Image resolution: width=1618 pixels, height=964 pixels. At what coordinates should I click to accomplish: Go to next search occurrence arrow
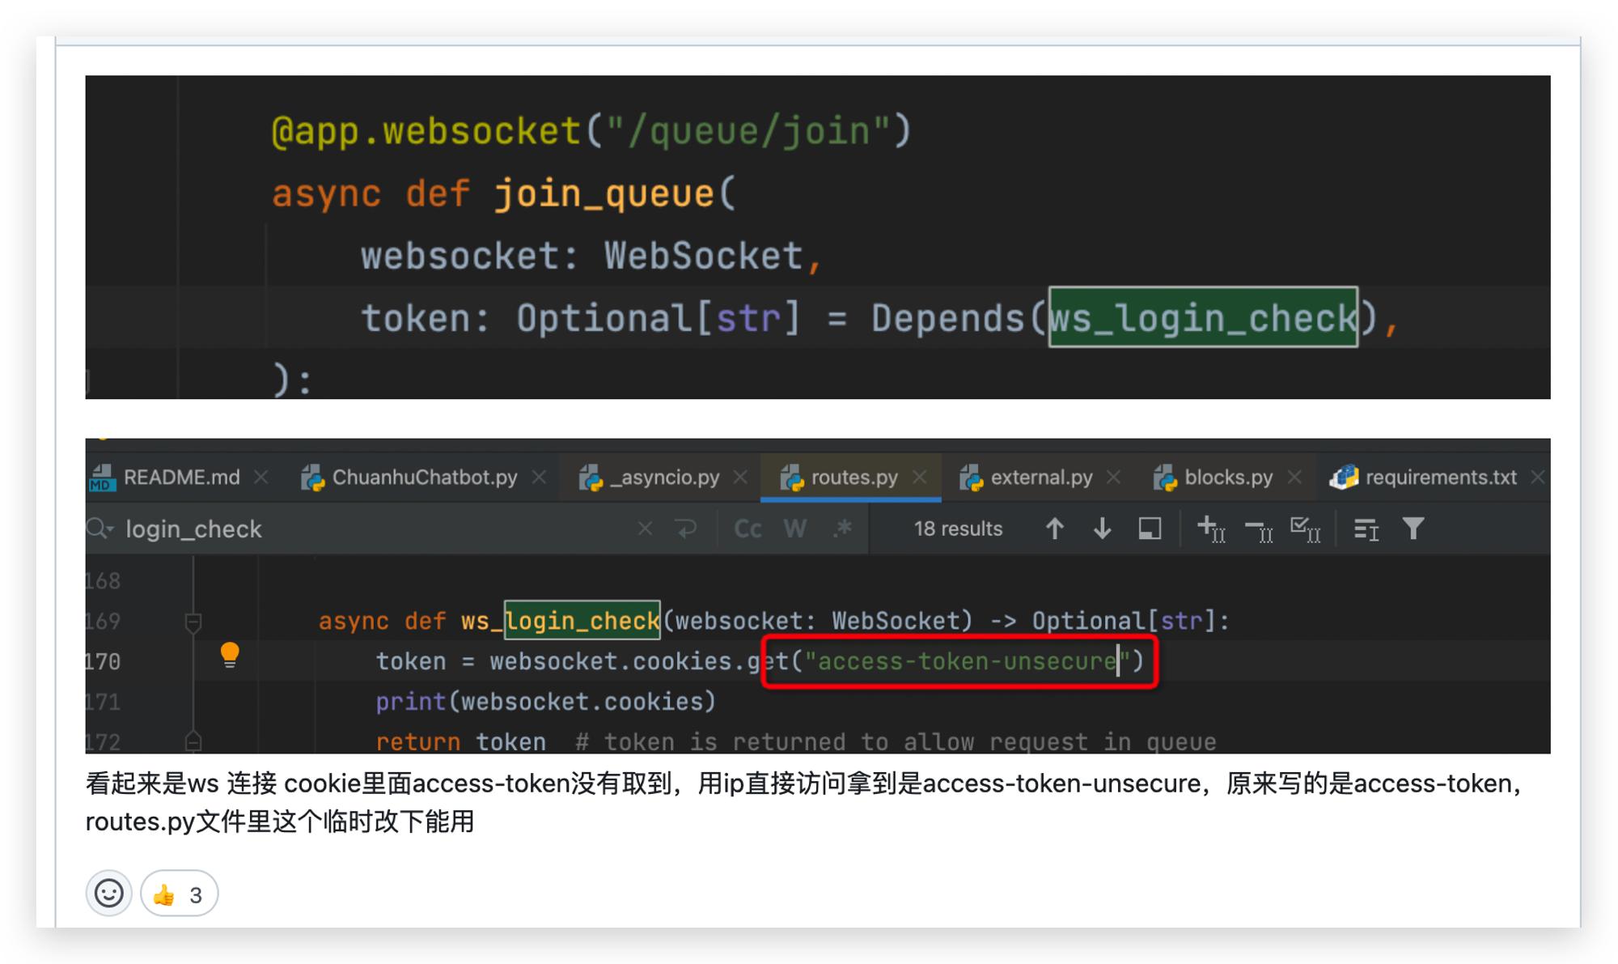click(1102, 529)
